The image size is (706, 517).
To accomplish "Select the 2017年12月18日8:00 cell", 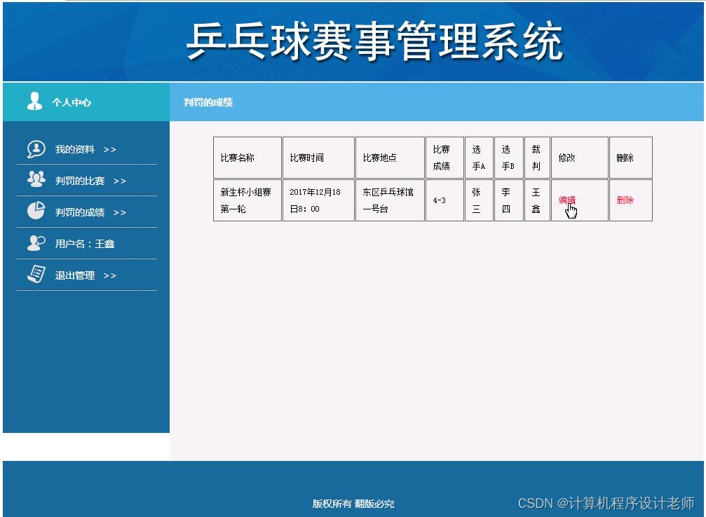I will tap(318, 200).
